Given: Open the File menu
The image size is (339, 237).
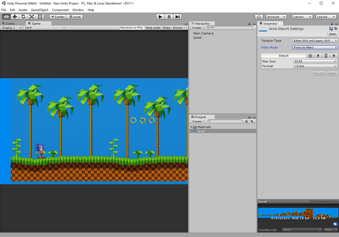Looking at the screenshot, I should click(4, 10).
